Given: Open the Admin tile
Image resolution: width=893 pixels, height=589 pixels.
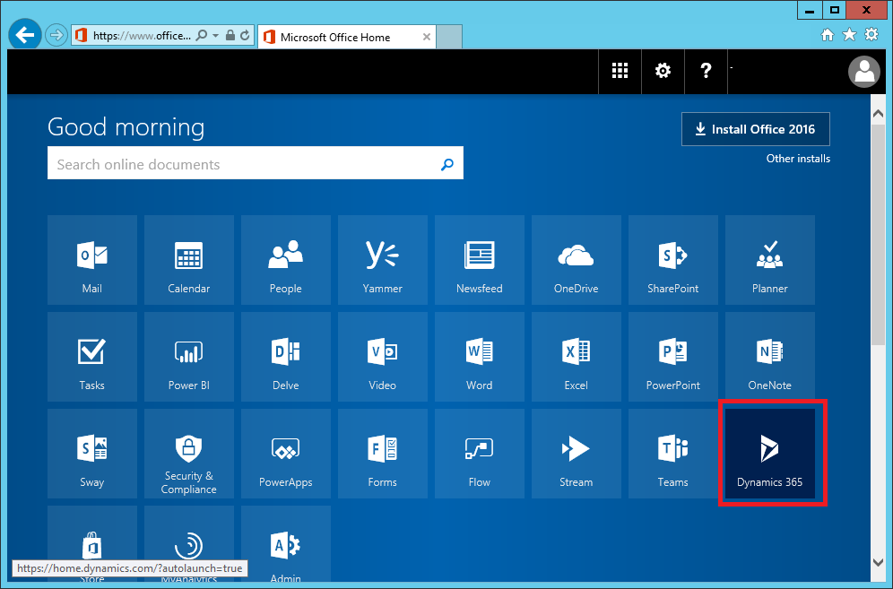Looking at the screenshot, I should pos(286,544).
